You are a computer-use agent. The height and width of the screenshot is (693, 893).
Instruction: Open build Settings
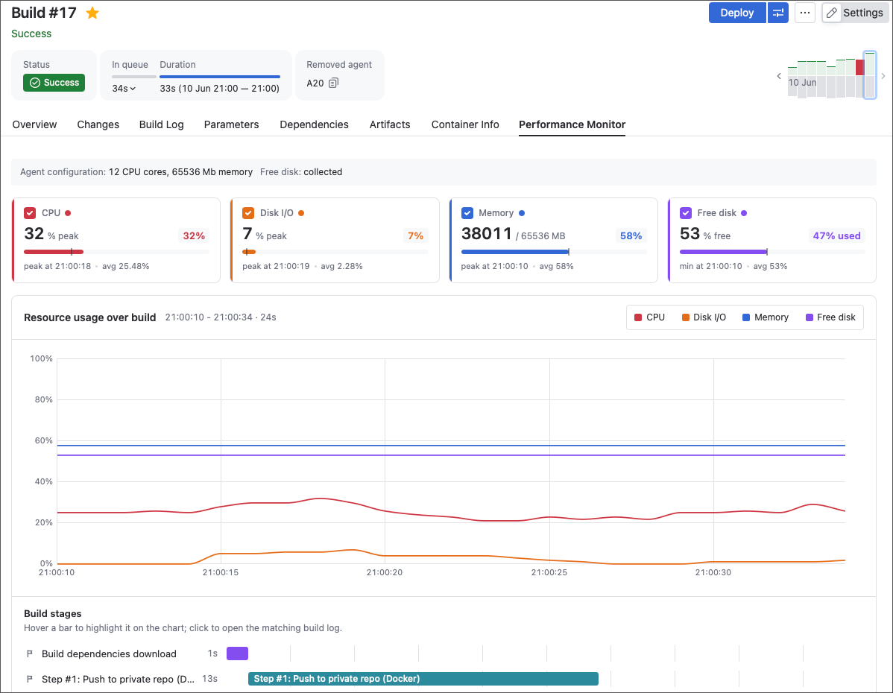point(856,13)
